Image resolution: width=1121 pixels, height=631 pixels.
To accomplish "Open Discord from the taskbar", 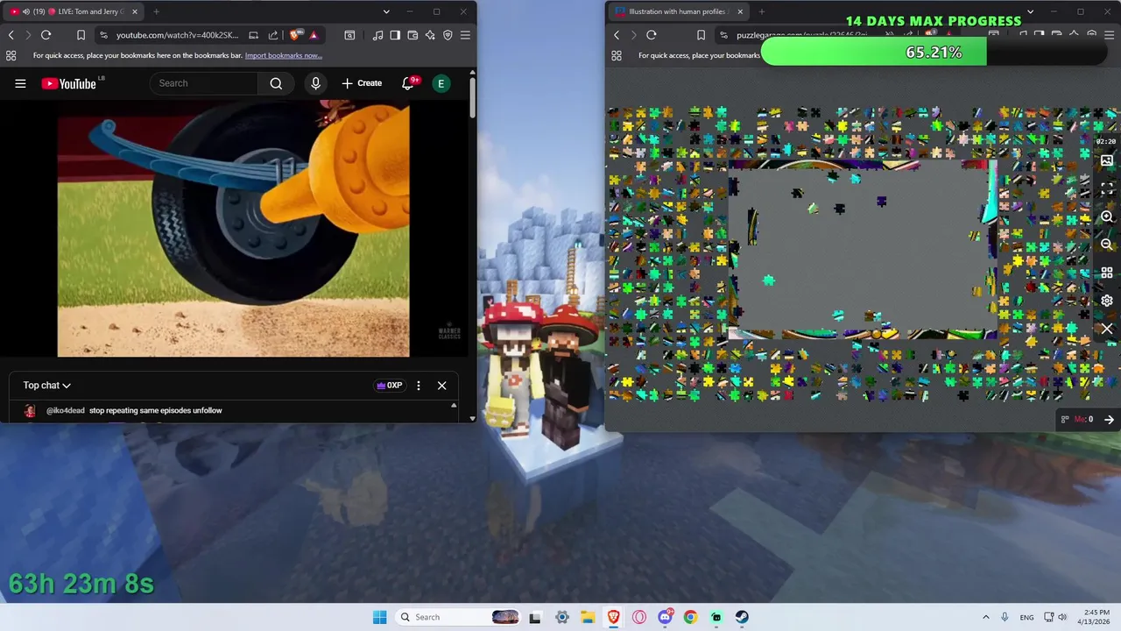I will [x=665, y=617].
